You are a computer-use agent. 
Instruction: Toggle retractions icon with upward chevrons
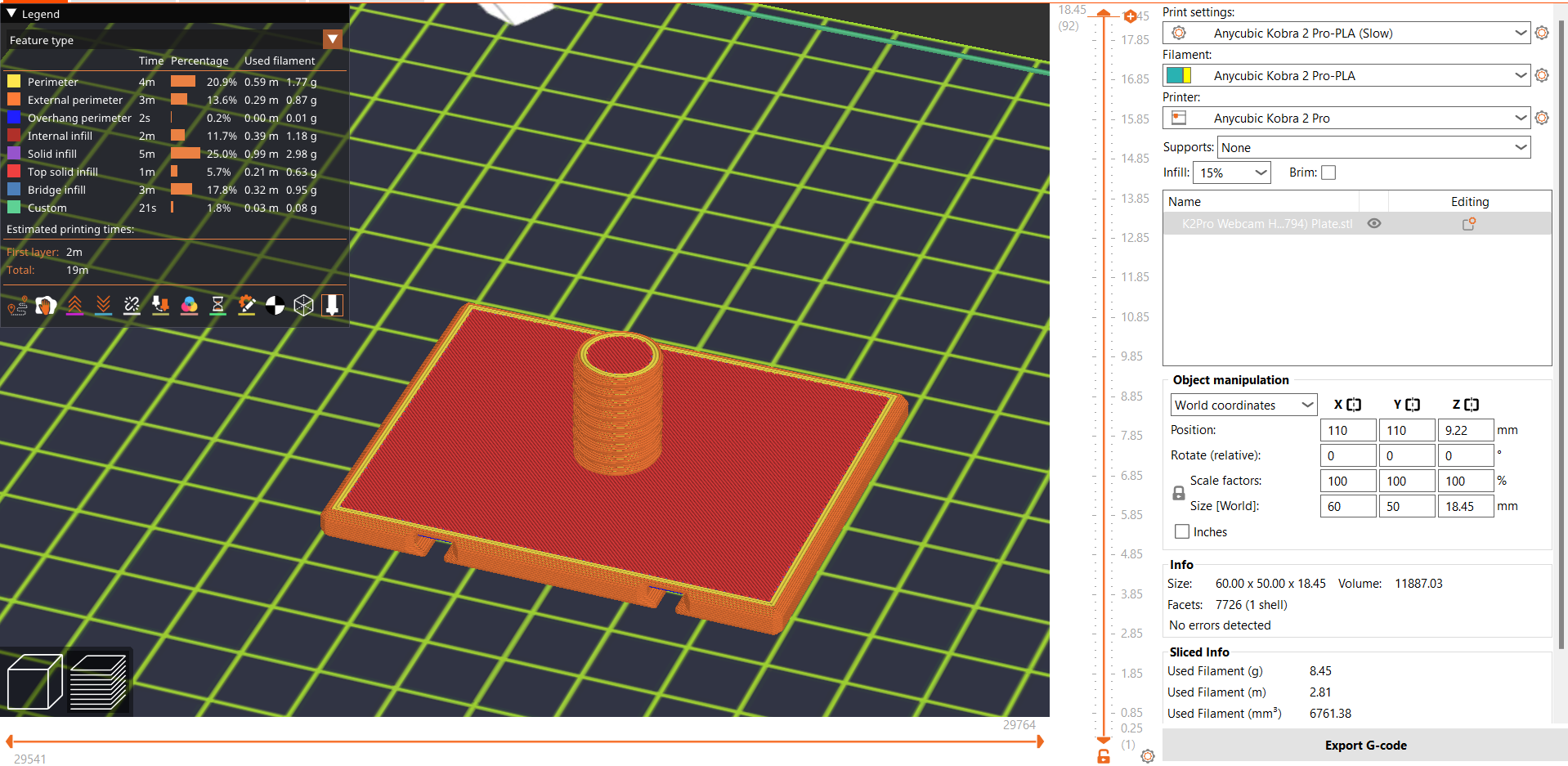click(x=74, y=306)
